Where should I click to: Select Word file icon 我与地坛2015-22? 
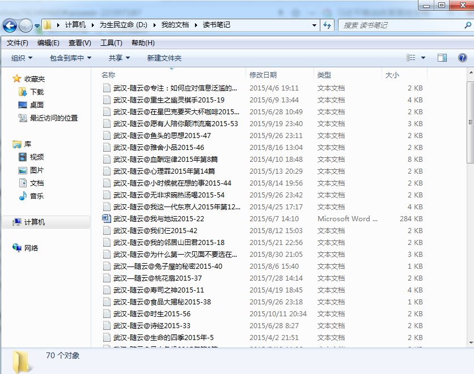(x=107, y=218)
